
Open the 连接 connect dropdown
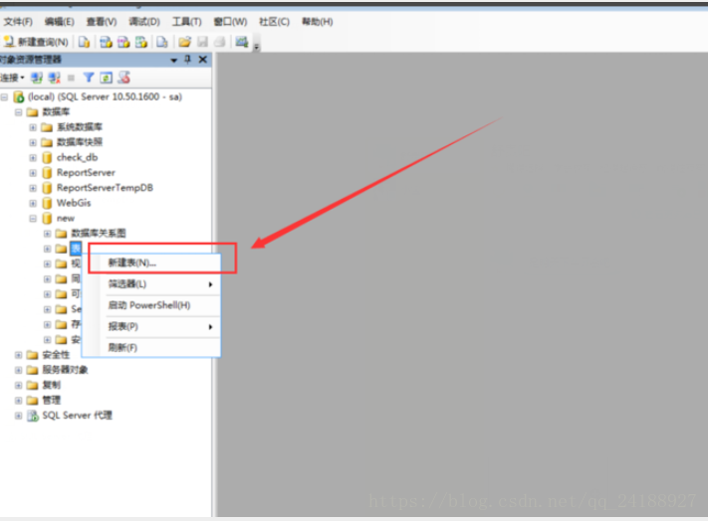click(12, 78)
